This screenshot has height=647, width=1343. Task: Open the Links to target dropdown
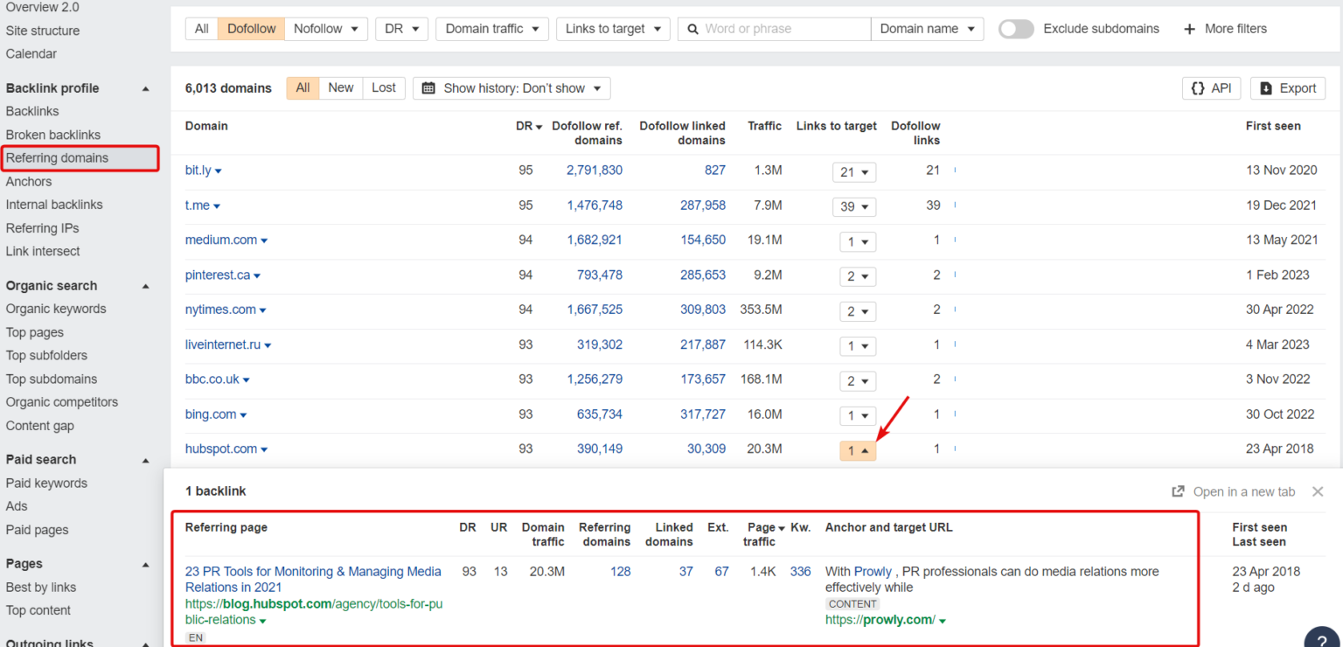613,29
